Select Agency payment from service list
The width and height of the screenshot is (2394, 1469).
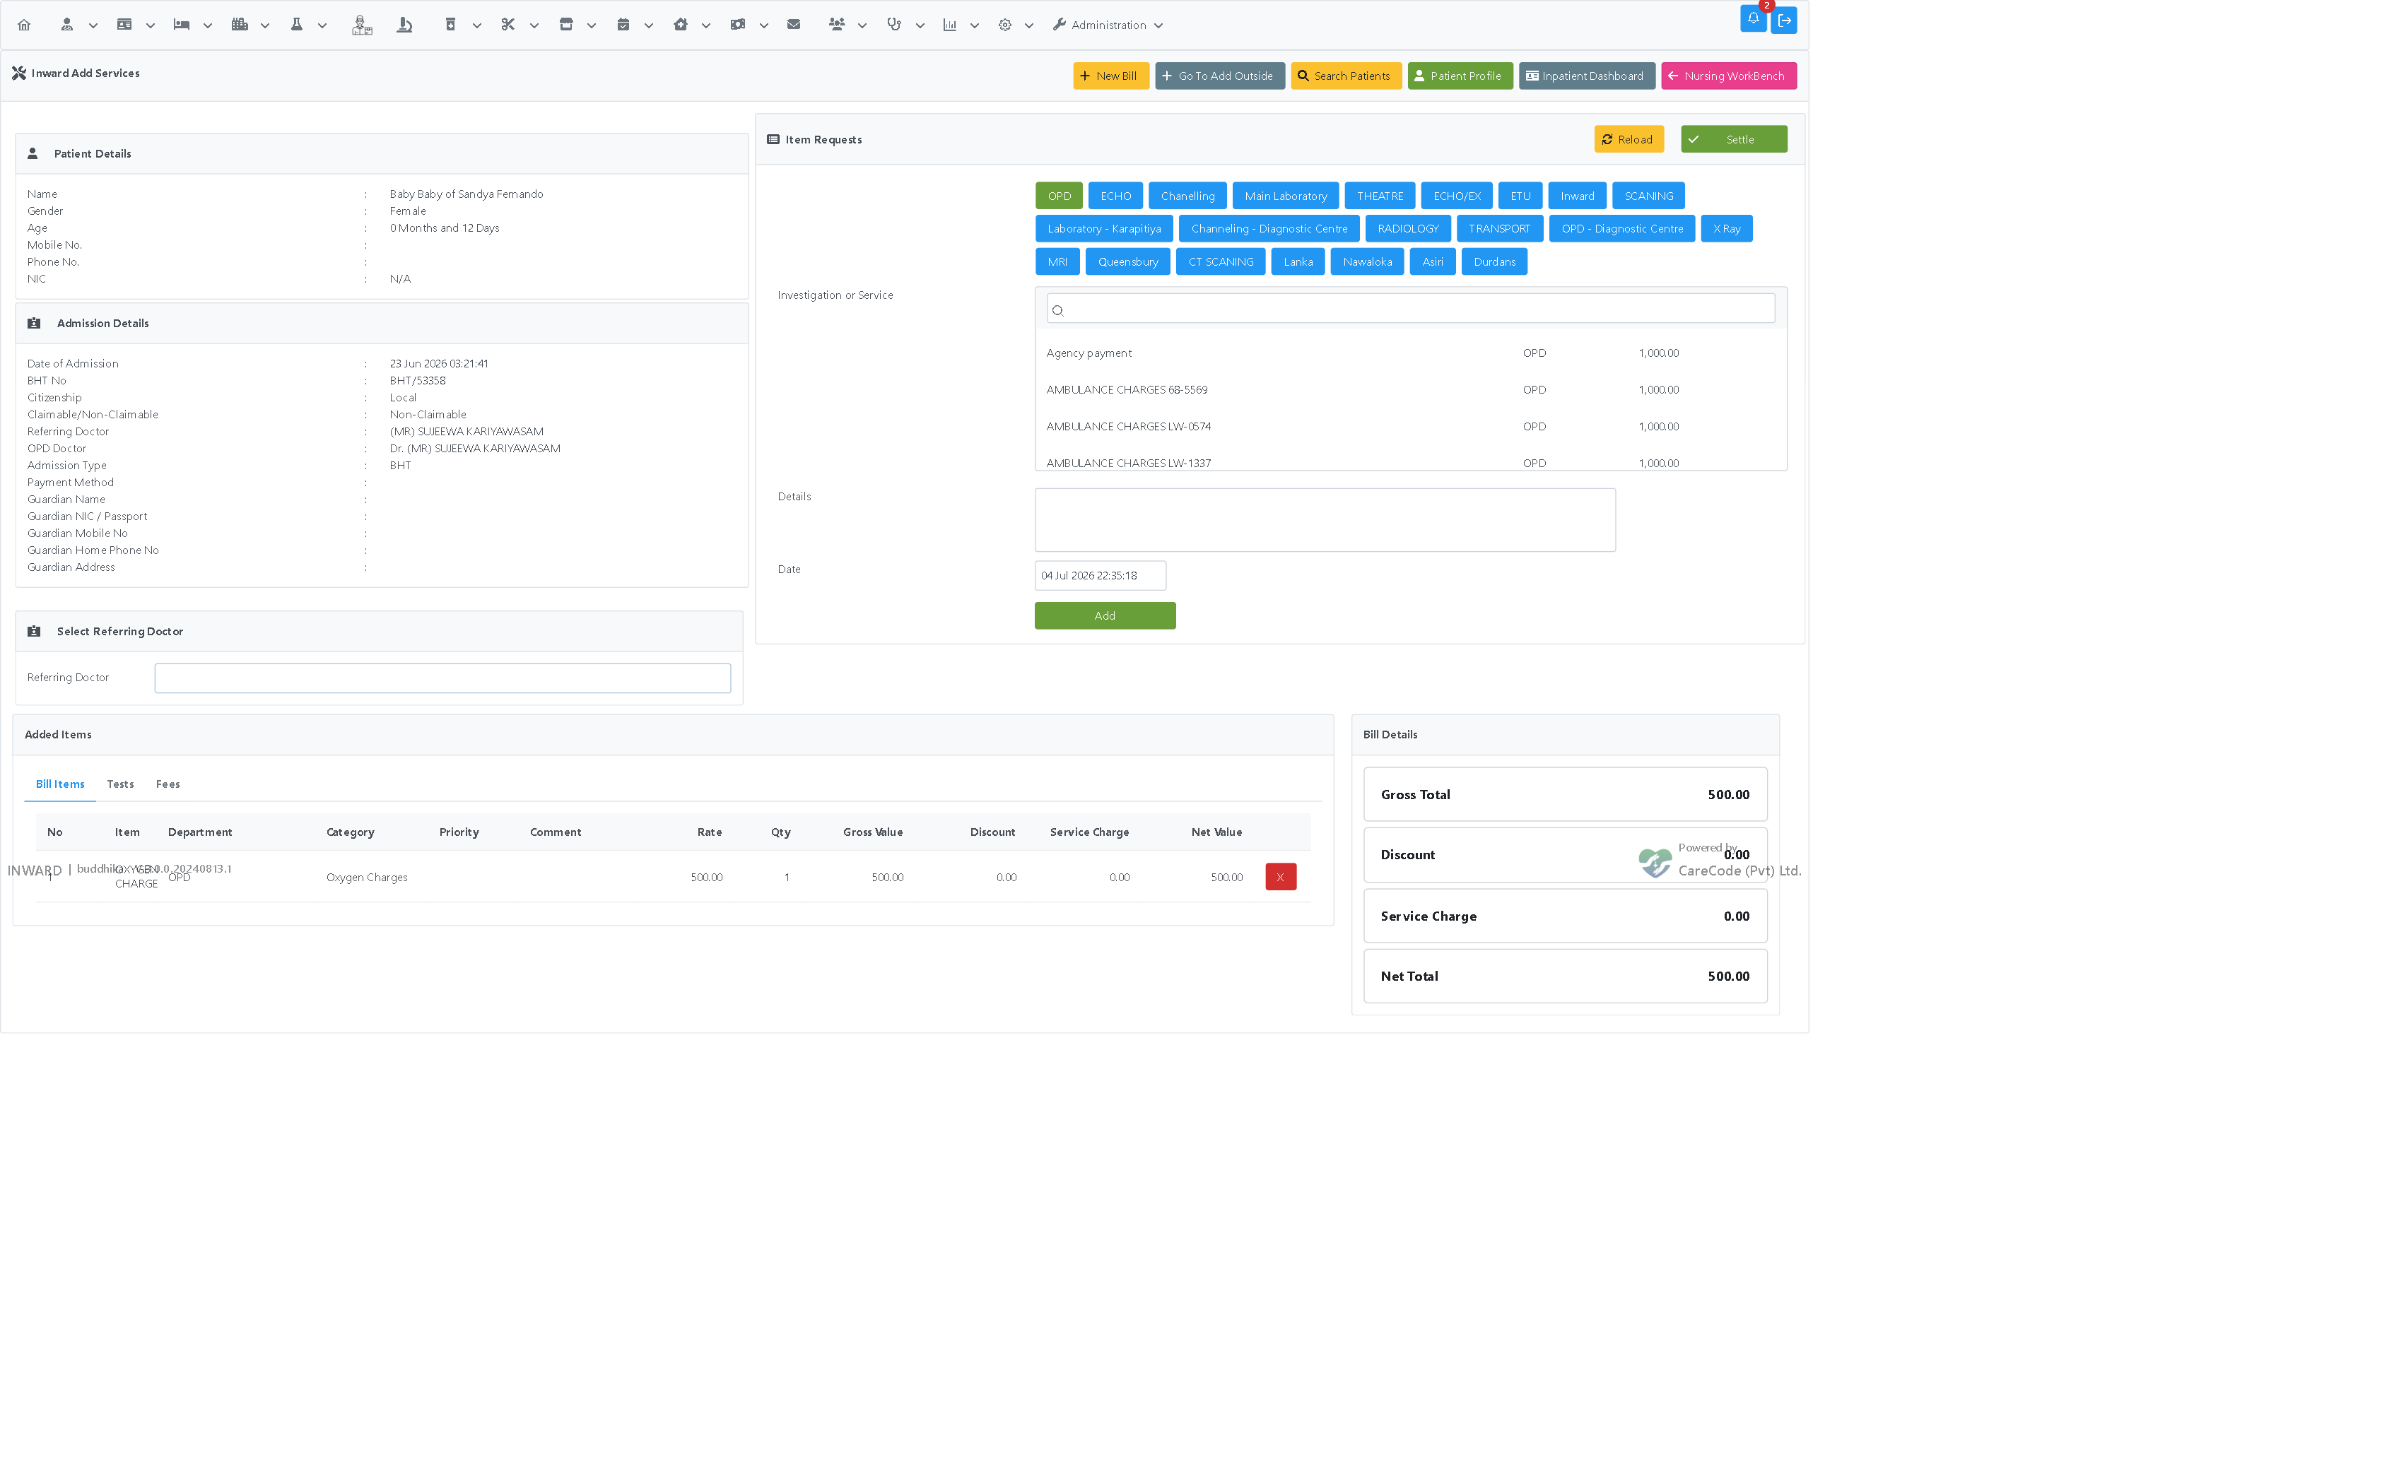click(1411, 353)
